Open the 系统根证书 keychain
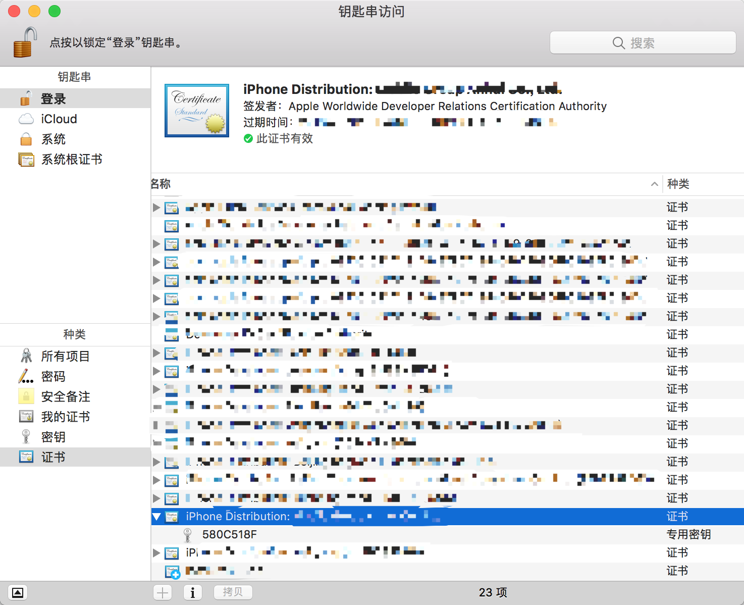This screenshot has height=605, width=744. tap(71, 160)
